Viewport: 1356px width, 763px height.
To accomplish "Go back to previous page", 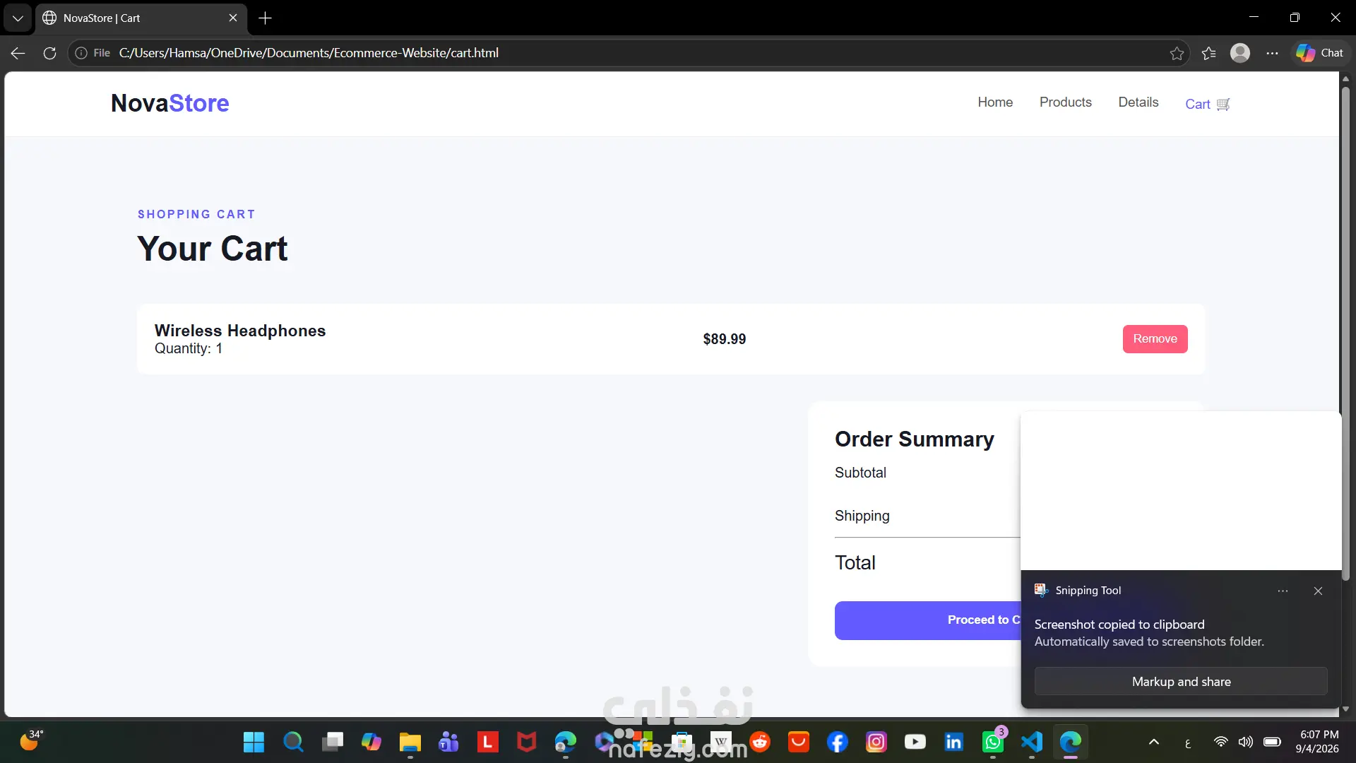I will click(18, 53).
